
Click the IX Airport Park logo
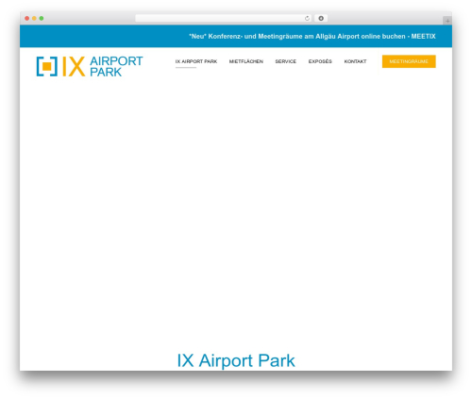point(90,66)
